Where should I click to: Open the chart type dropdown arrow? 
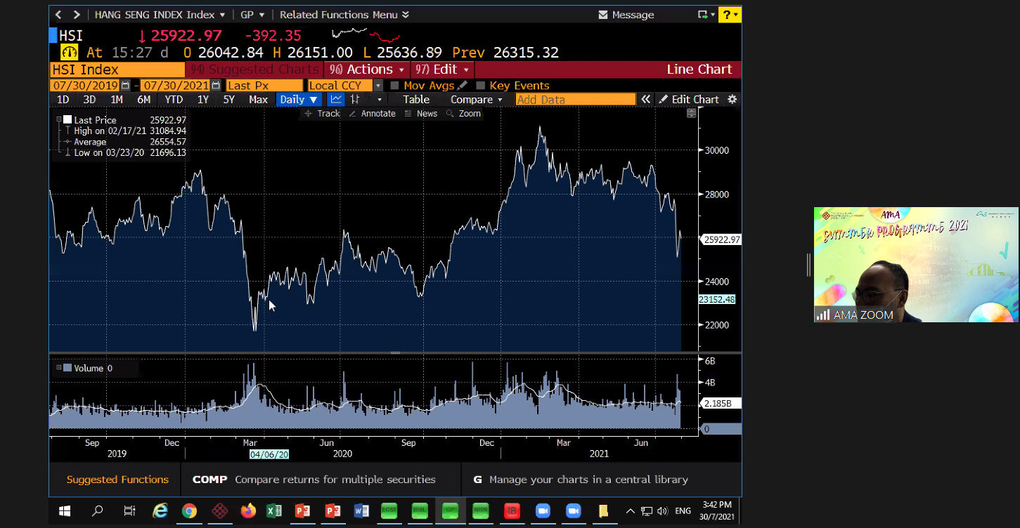pos(379,100)
